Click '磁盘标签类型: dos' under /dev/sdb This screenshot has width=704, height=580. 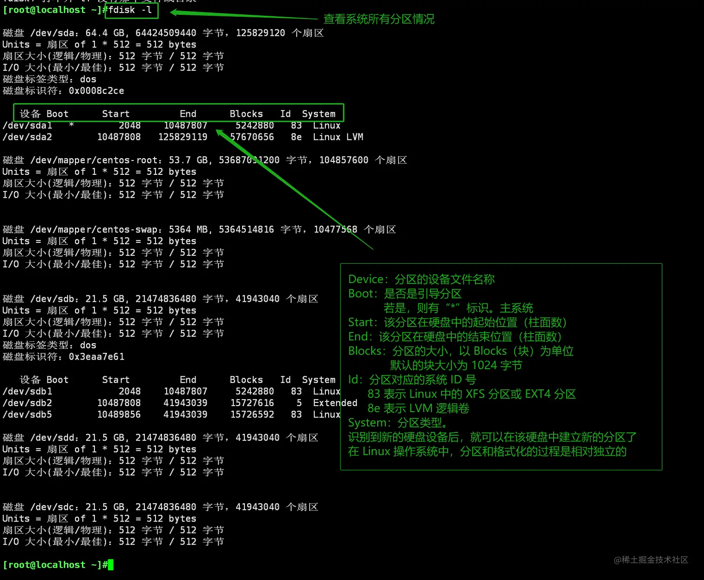pyautogui.click(x=49, y=345)
